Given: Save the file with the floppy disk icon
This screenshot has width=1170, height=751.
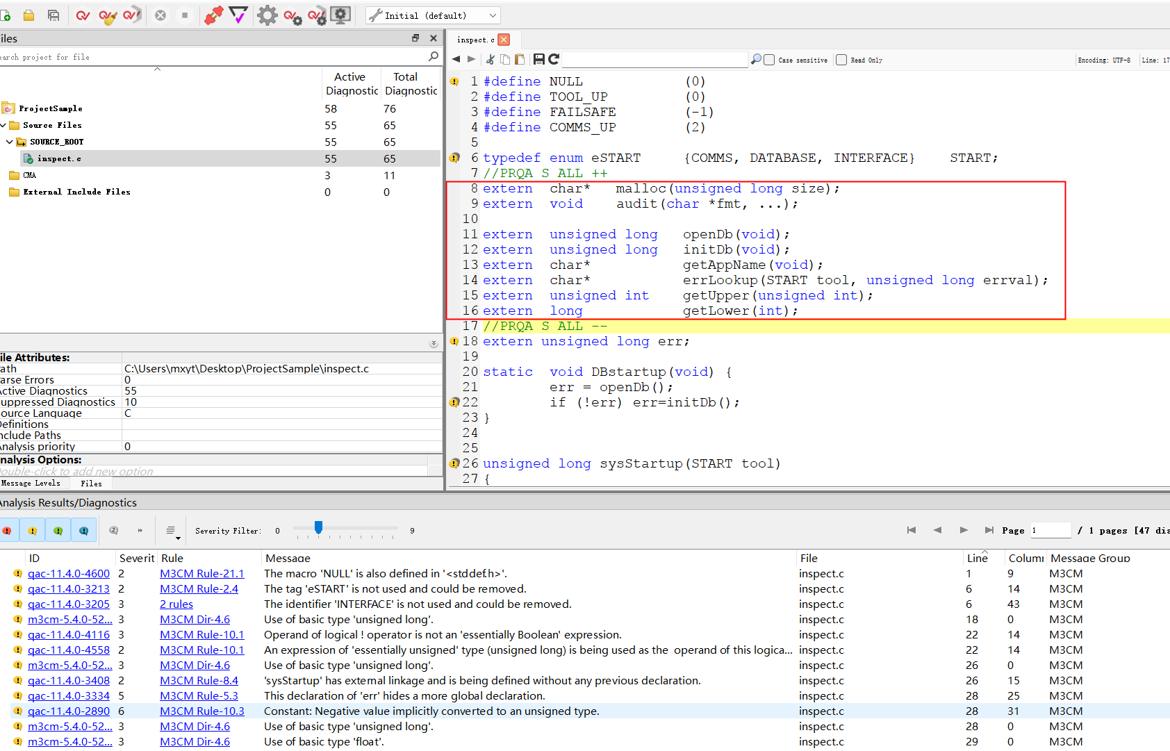Looking at the screenshot, I should (x=538, y=60).
